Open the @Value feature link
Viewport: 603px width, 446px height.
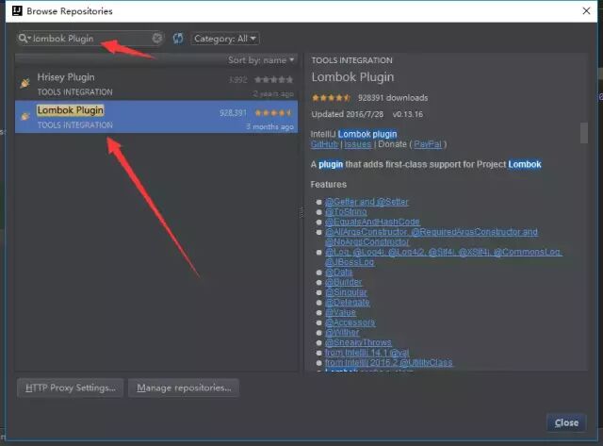[341, 312]
